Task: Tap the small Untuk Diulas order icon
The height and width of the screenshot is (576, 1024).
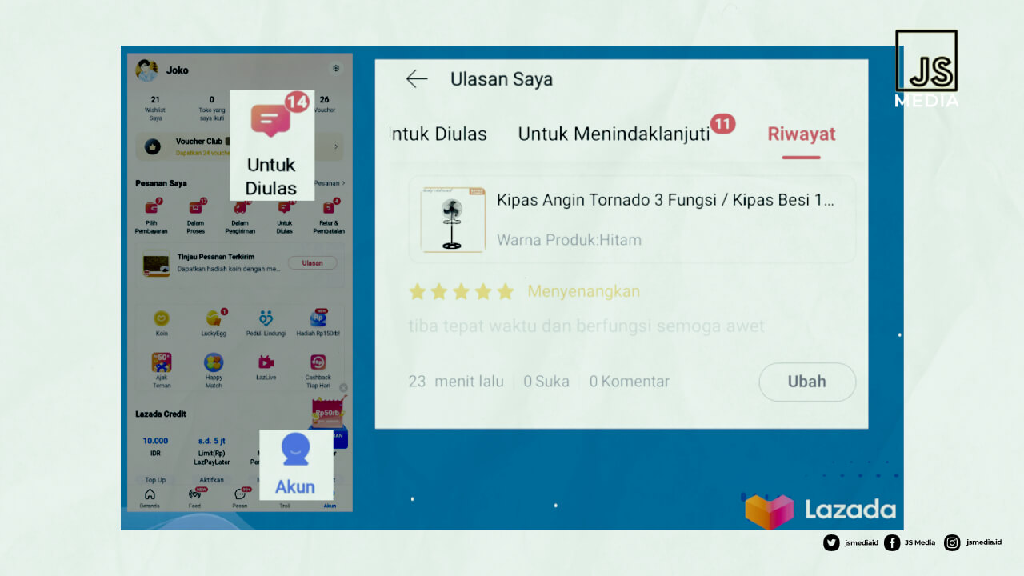Action: pyautogui.click(x=284, y=207)
